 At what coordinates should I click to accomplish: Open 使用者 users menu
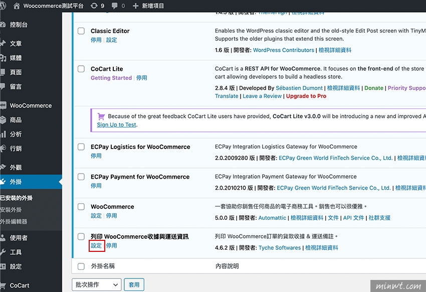coord(19,238)
